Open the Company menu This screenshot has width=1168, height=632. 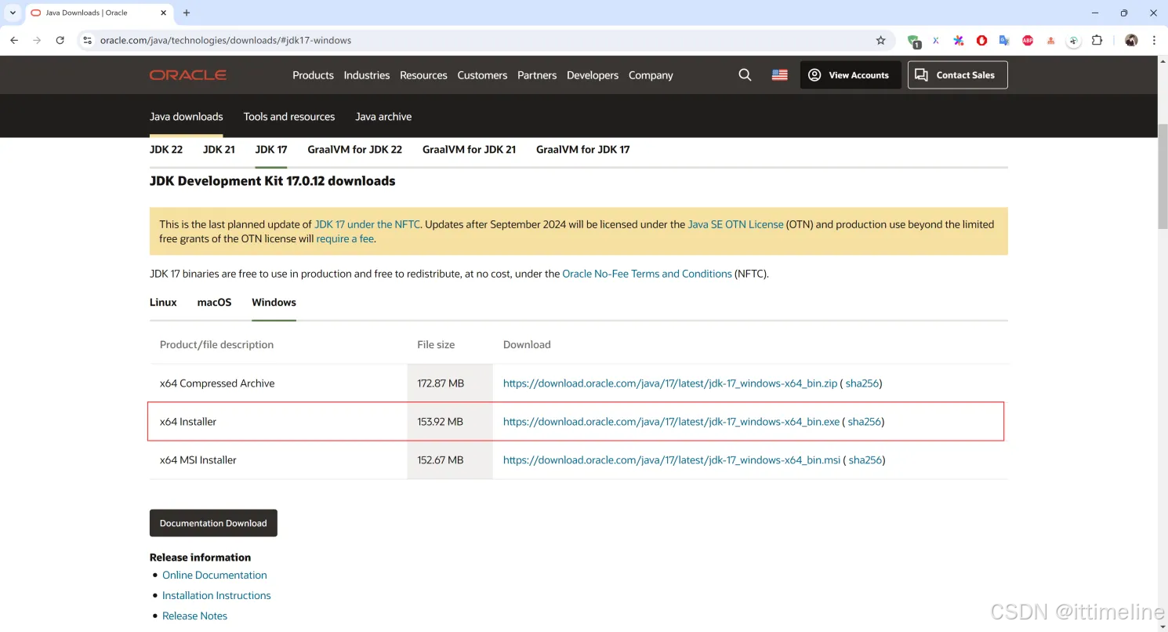[x=651, y=75]
